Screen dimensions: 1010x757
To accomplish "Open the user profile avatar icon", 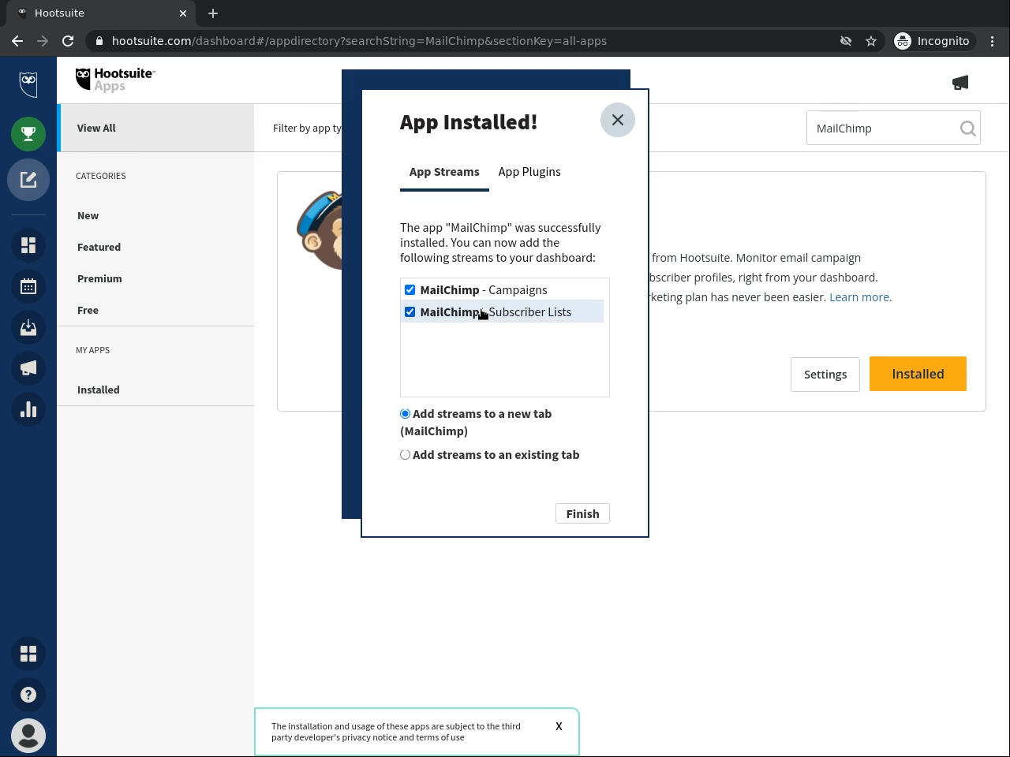I will coord(28,736).
